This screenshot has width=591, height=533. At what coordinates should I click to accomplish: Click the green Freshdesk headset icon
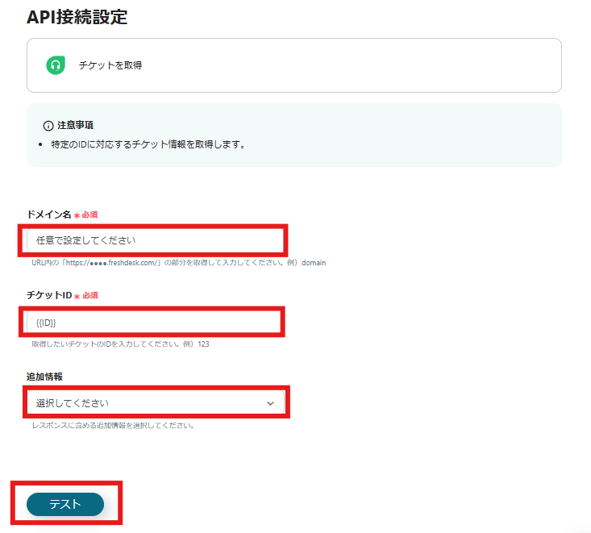[x=56, y=65]
